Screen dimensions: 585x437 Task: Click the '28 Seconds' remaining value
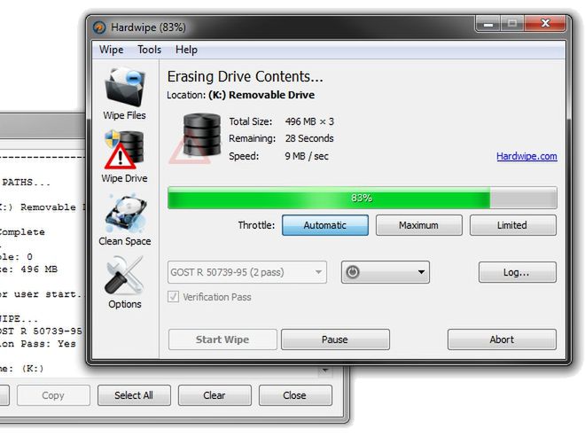point(309,138)
